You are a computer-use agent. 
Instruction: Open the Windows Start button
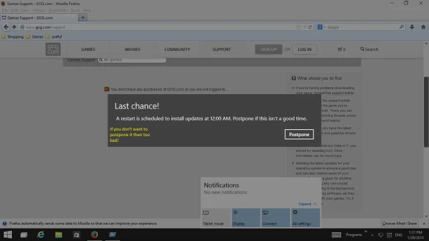pyautogui.click(x=8, y=235)
